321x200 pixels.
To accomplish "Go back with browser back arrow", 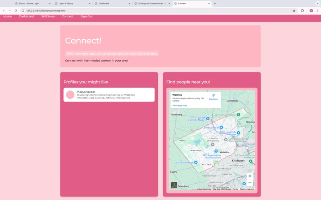I will [4, 11].
